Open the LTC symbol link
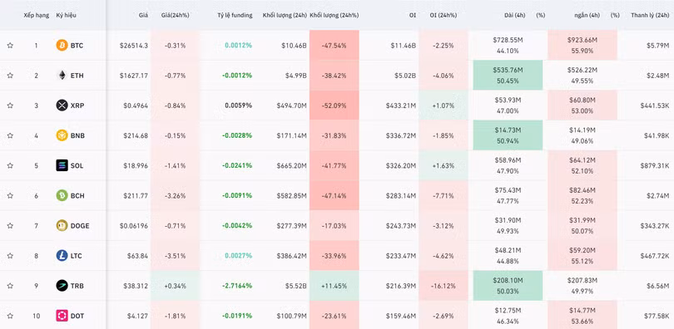This screenshot has width=674, height=329. click(x=77, y=256)
